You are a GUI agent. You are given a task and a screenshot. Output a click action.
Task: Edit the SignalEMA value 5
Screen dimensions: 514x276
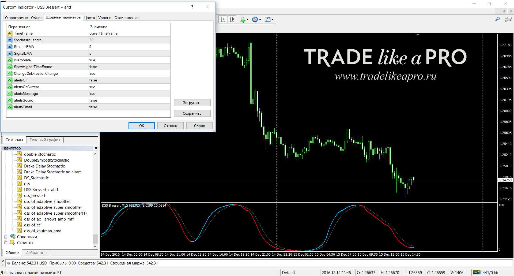pyautogui.click(x=129, y=53)
